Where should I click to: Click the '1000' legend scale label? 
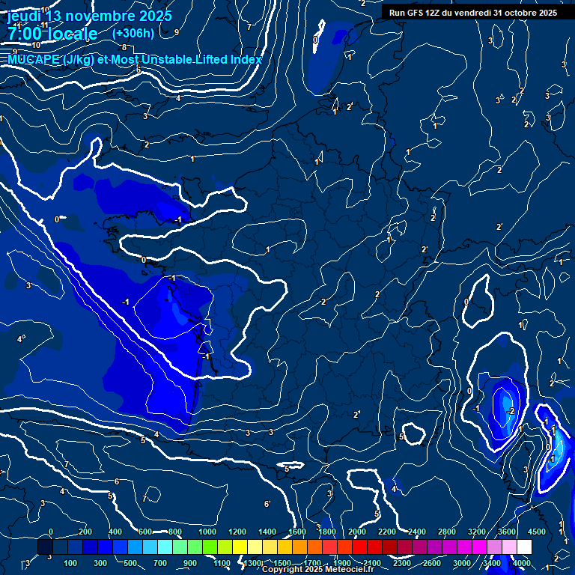(x=207, y=532)
